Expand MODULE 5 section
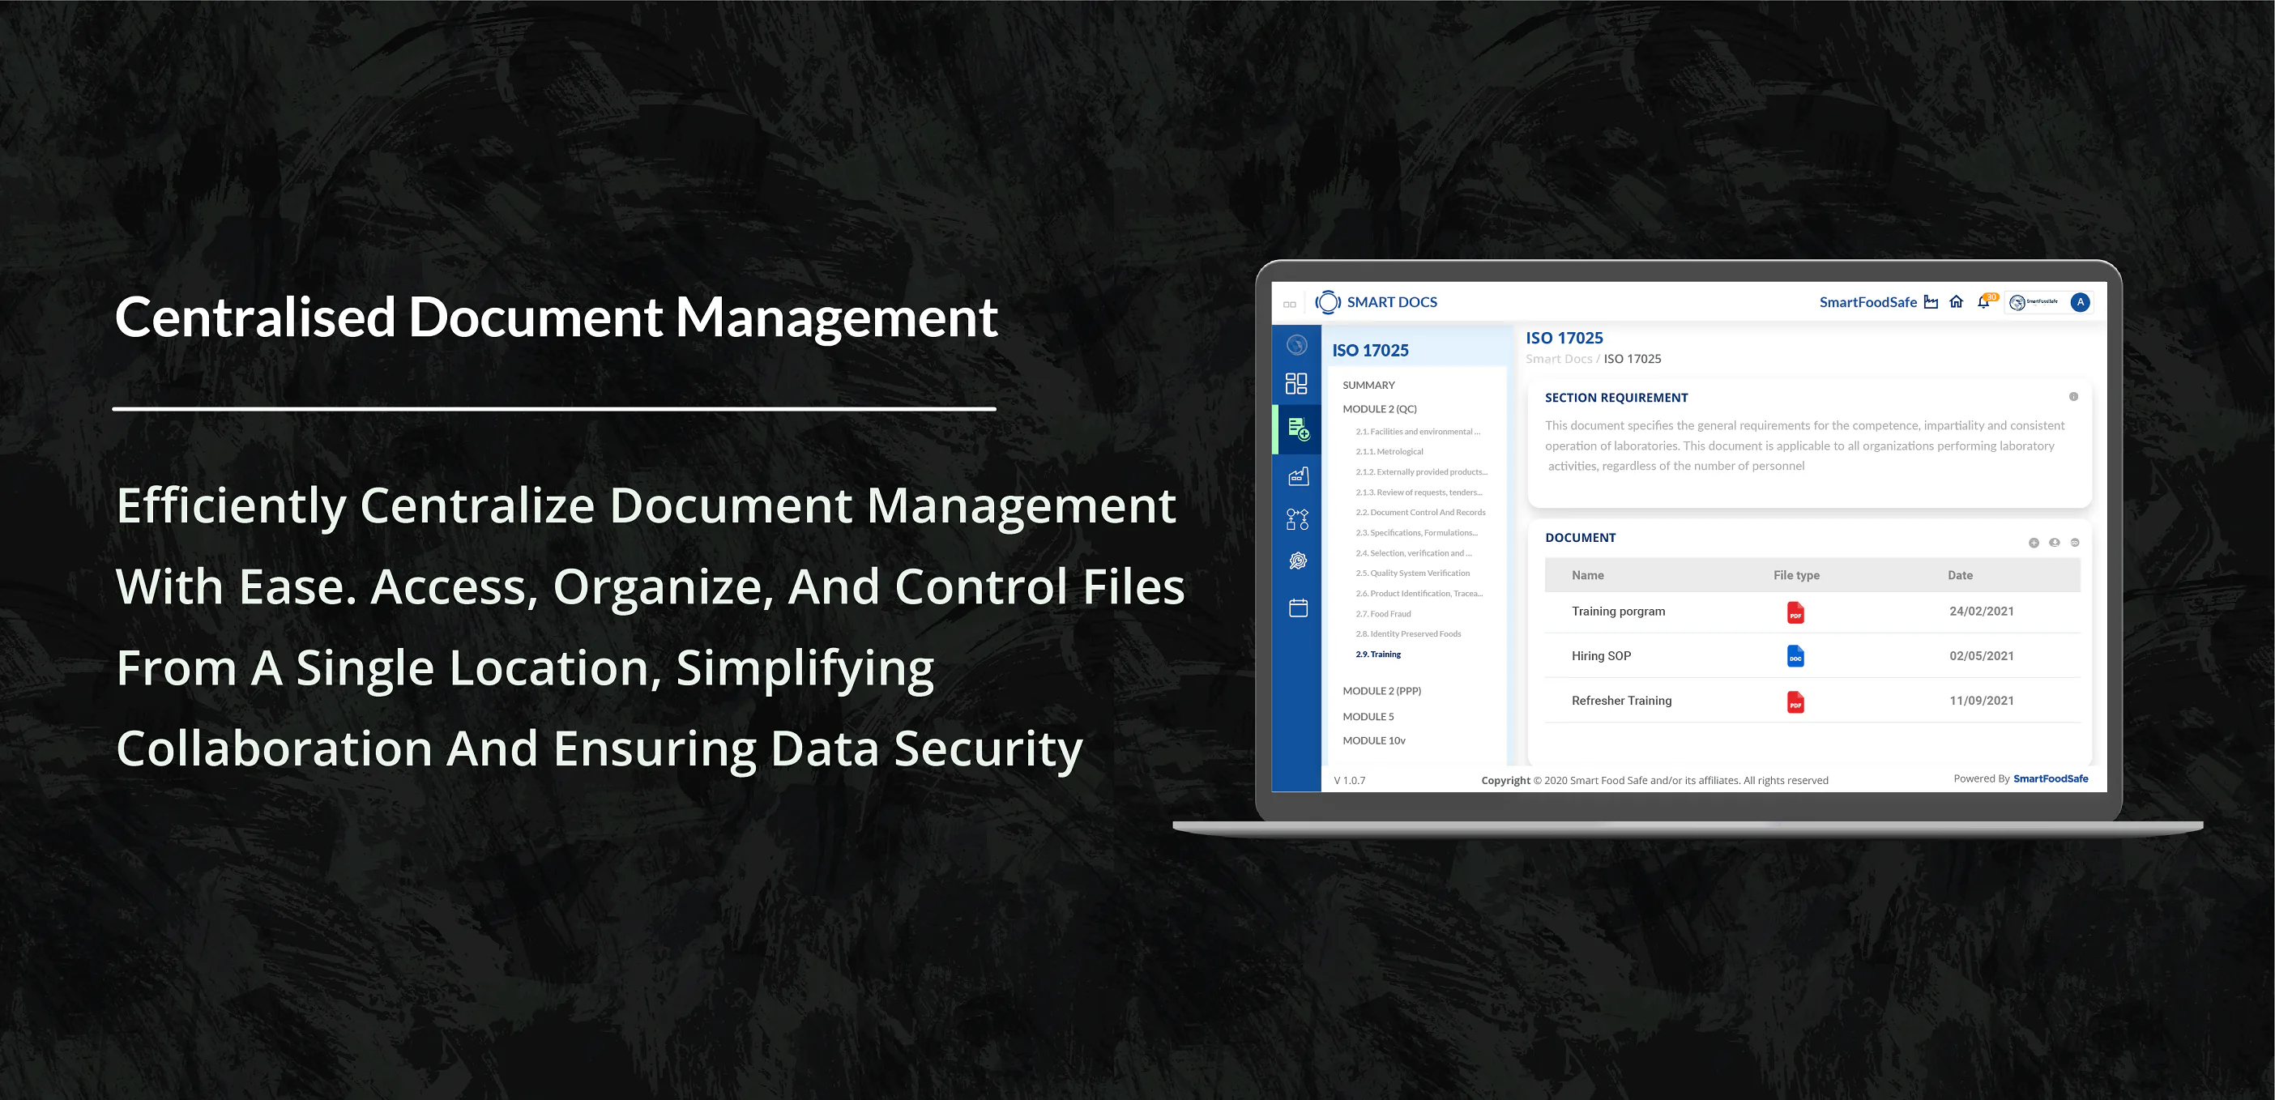 tap(1368, 716)
